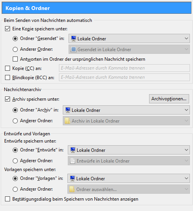
Task: Click the Kopie (CC) an address field
Action: [124, 68]
